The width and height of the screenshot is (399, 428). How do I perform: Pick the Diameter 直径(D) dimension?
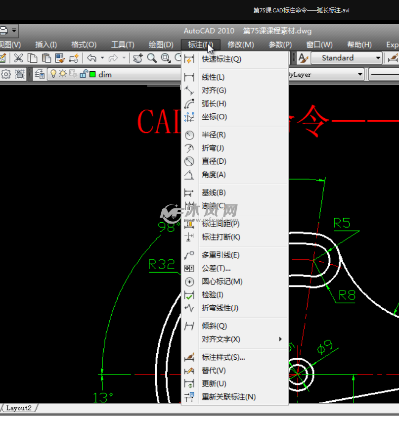(x=214, y=161)
